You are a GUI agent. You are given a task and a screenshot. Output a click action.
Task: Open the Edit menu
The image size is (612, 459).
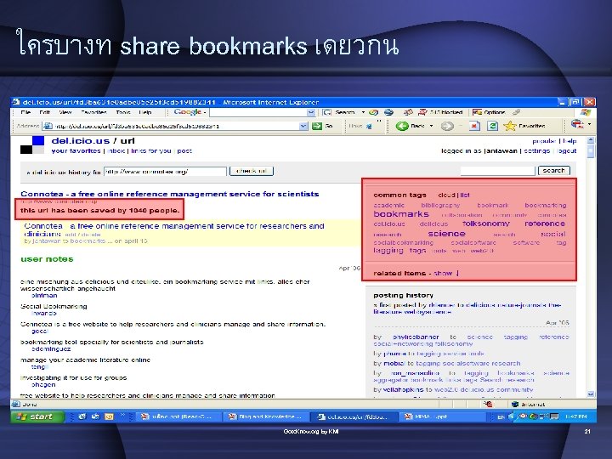44,112
